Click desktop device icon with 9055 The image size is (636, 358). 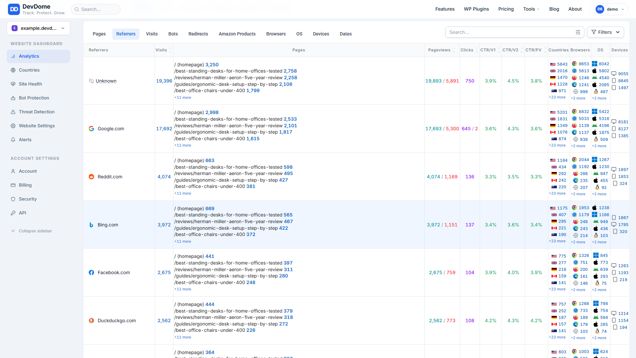(614, 74)
